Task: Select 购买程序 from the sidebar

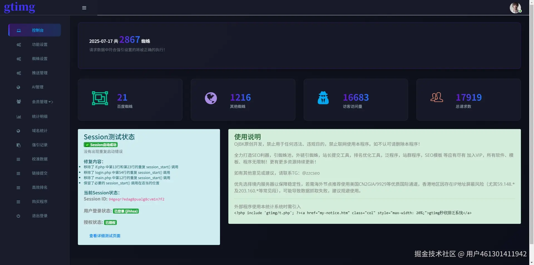Action: [40, 202]
